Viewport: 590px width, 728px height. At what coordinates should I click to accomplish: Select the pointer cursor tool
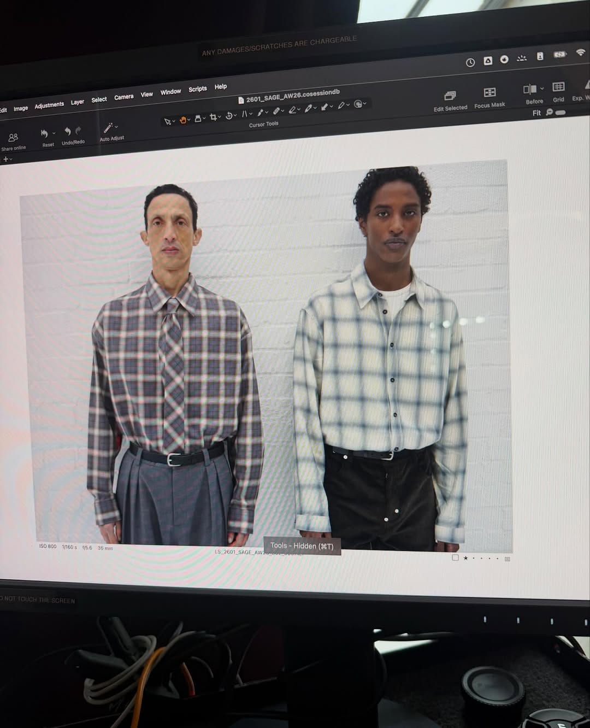pyautogui.click(x=167, y=121)
